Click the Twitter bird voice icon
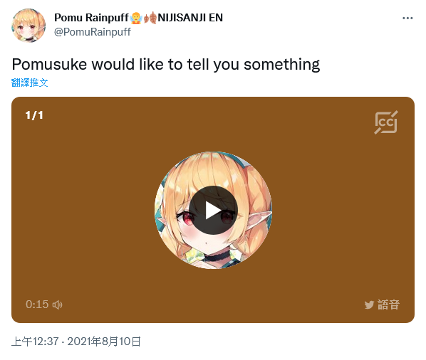This screenshot has height=360, width=426. pyautogui.click(x=369, y=305)
